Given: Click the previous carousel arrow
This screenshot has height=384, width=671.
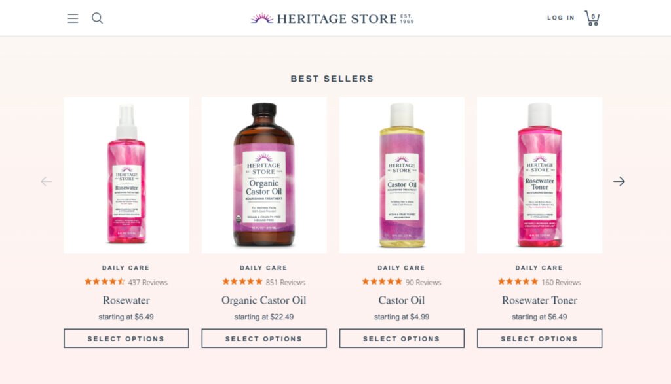Looking at the screenshot, I should click(x=47, y=181).
